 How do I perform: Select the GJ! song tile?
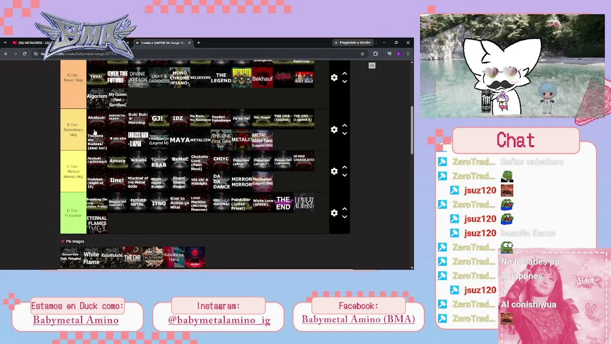[x=159, y=119]
